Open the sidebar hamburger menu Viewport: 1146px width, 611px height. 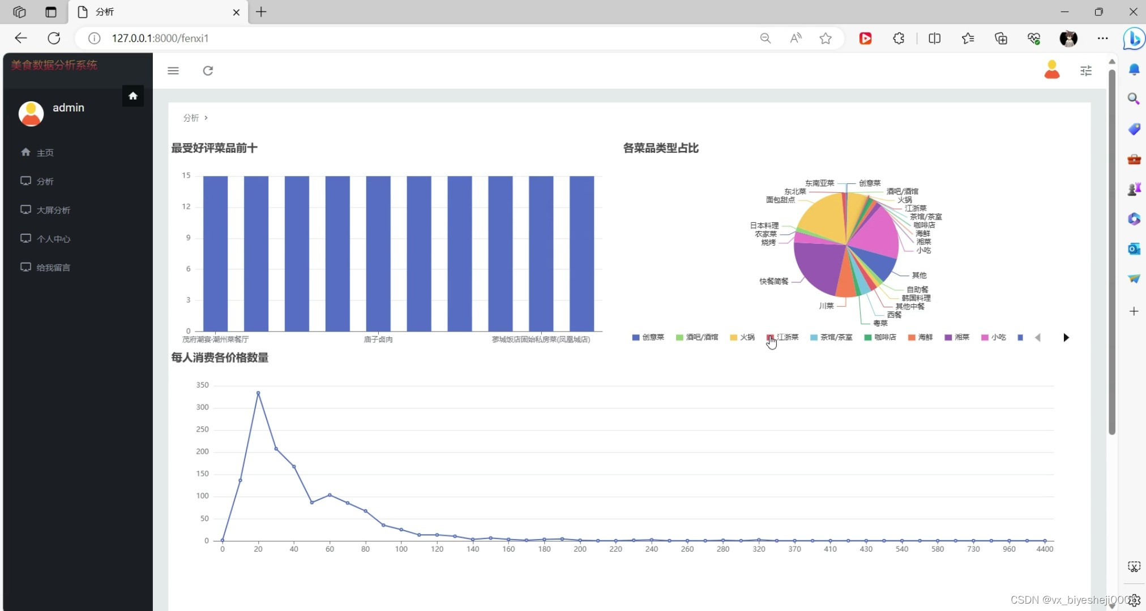(173, 70)
